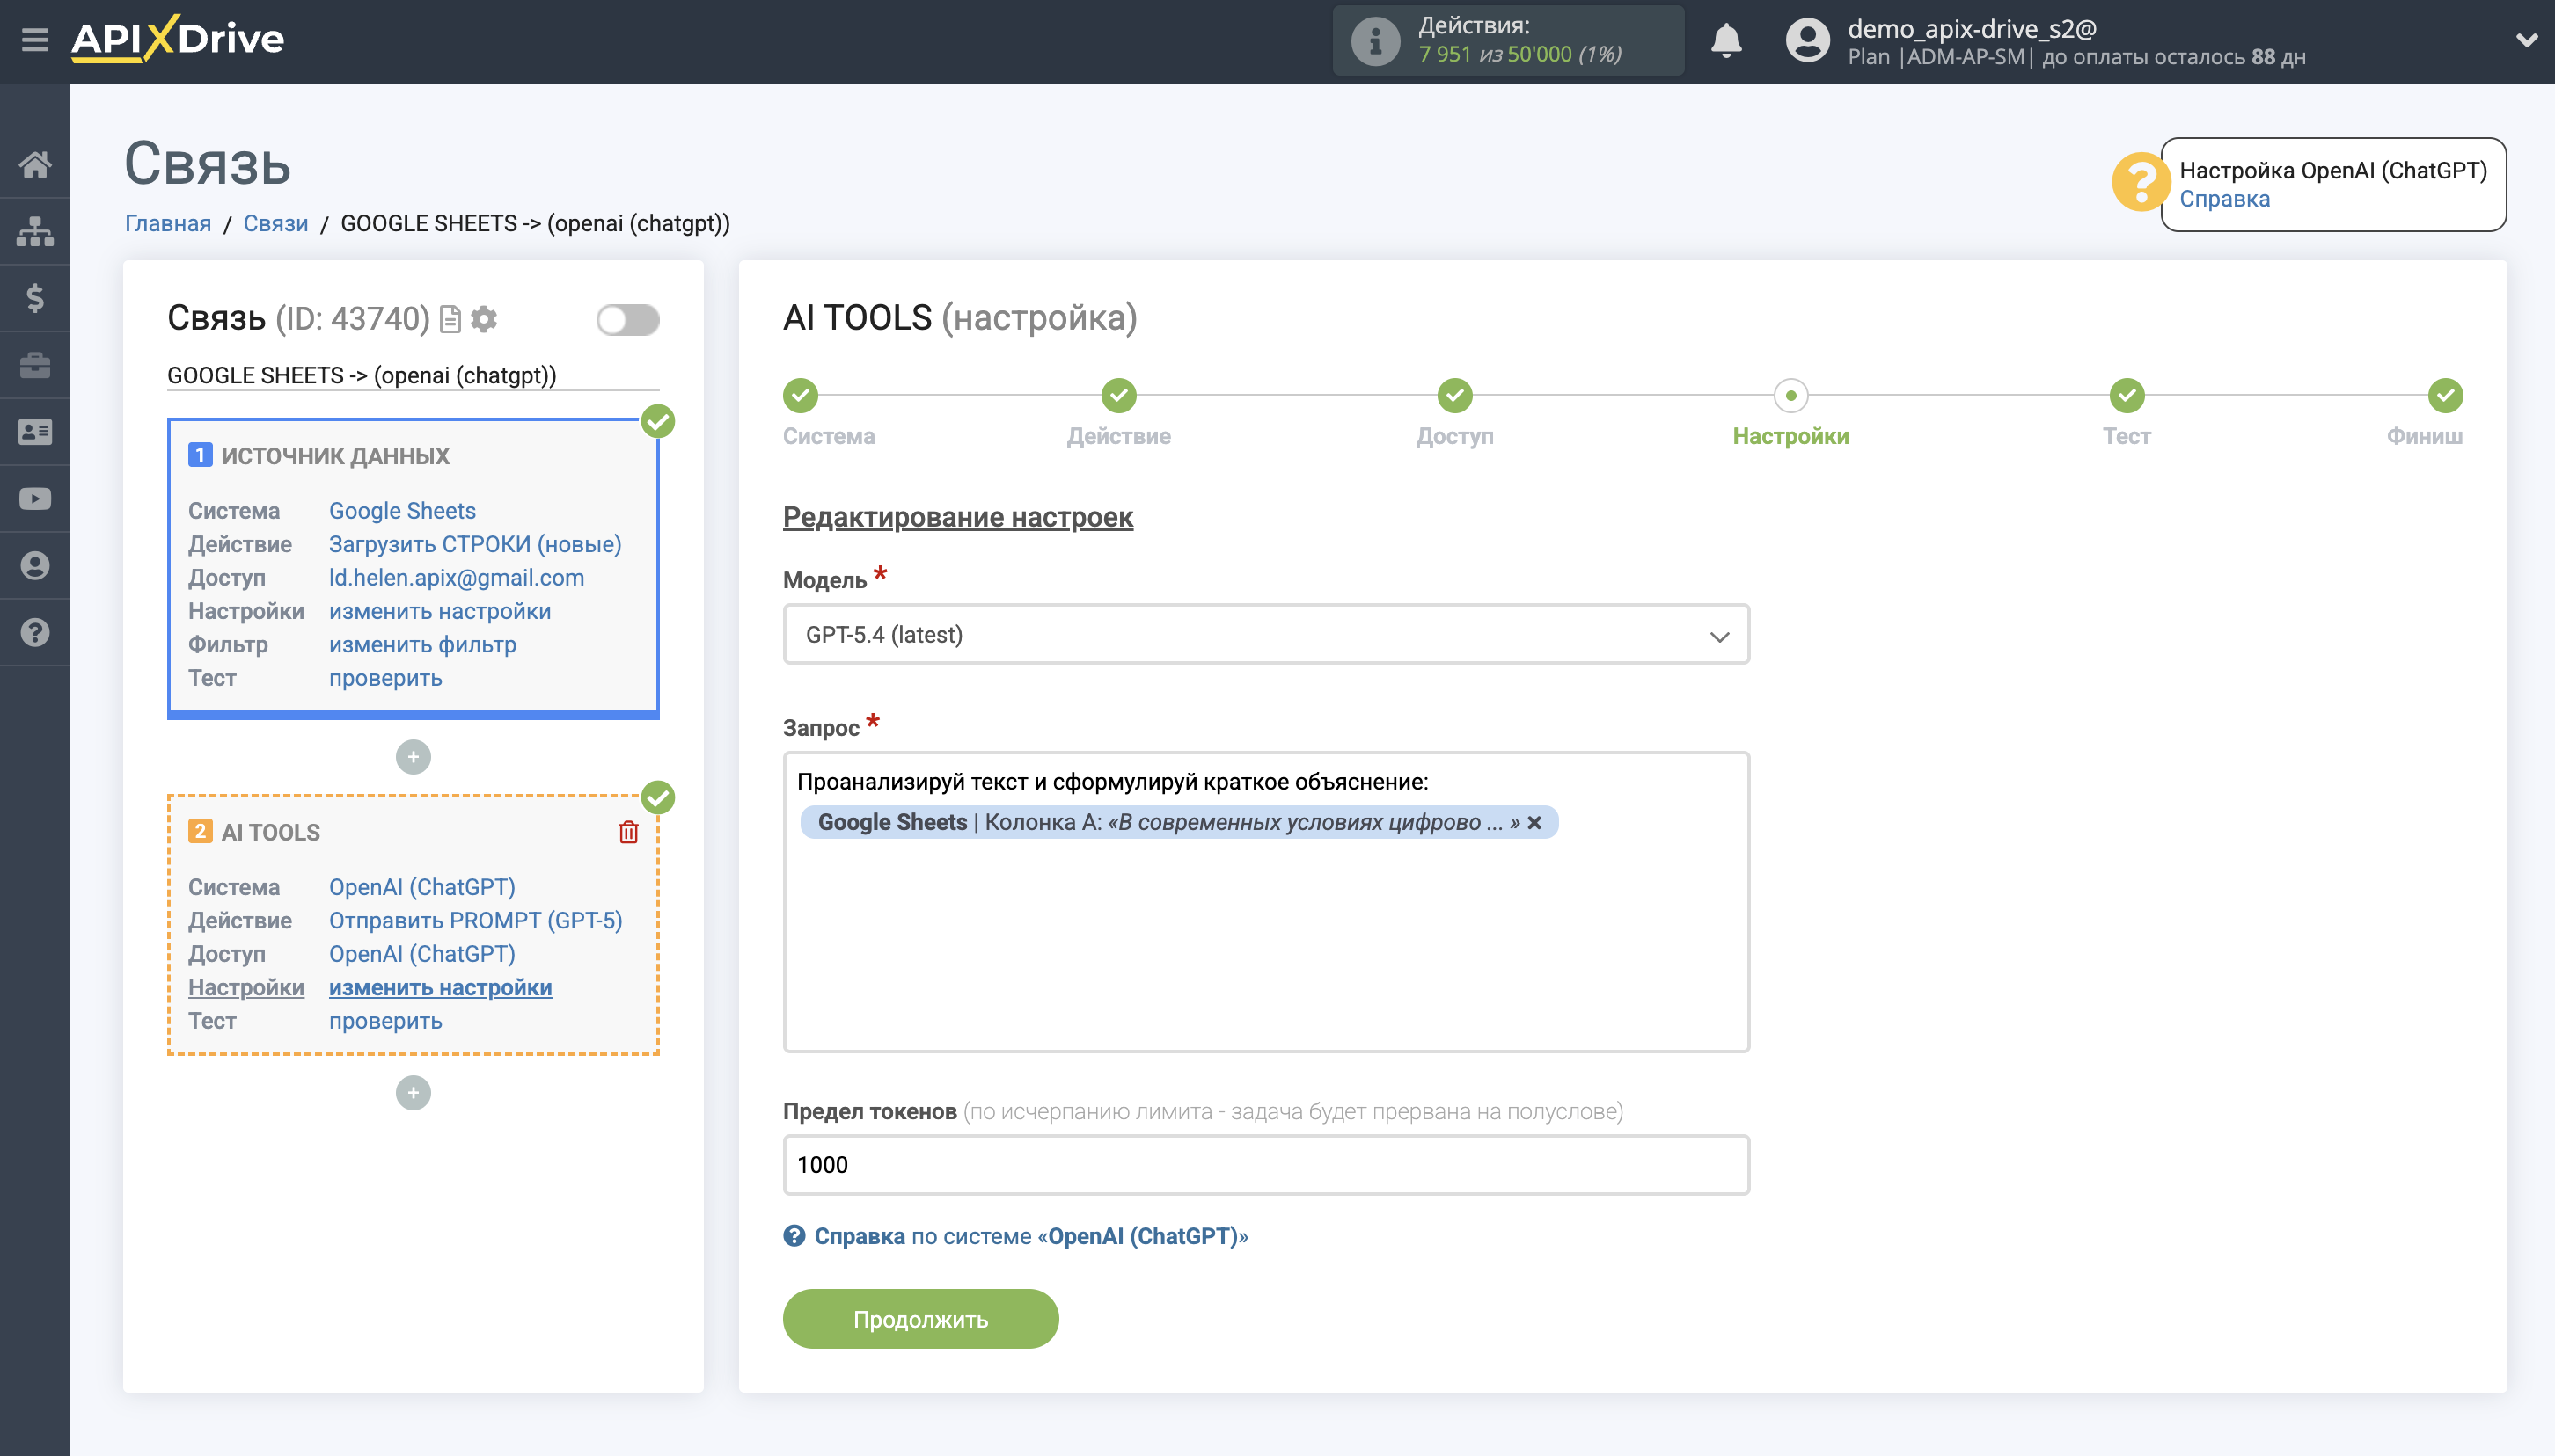The width and height of the screenshot is (2555, 1456).
Task: Open connection settings via the gear icon
Action: click(485, 319)
